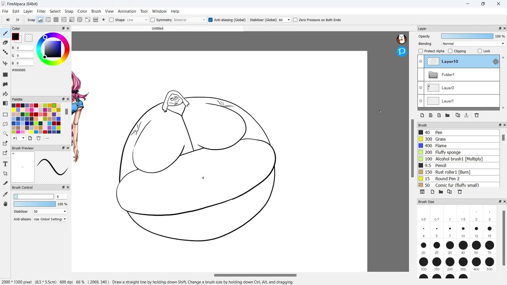
Task: Enable layer Lock checkbox
Action: [480, 51]
